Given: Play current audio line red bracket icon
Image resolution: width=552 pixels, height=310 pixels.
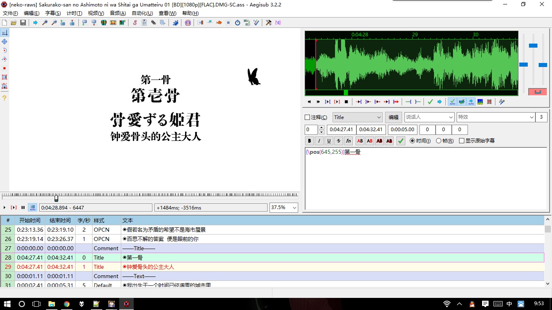Looking at the screenshot, I should pyautogui.click(x=337, y=102).
